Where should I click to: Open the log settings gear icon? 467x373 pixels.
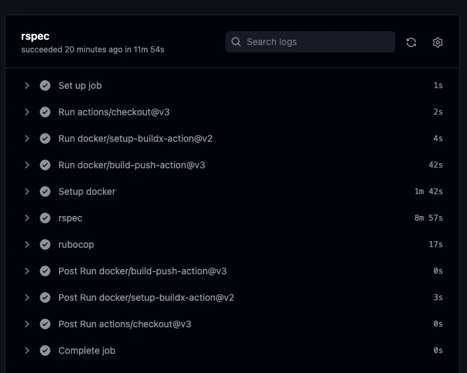pos(438,42)
